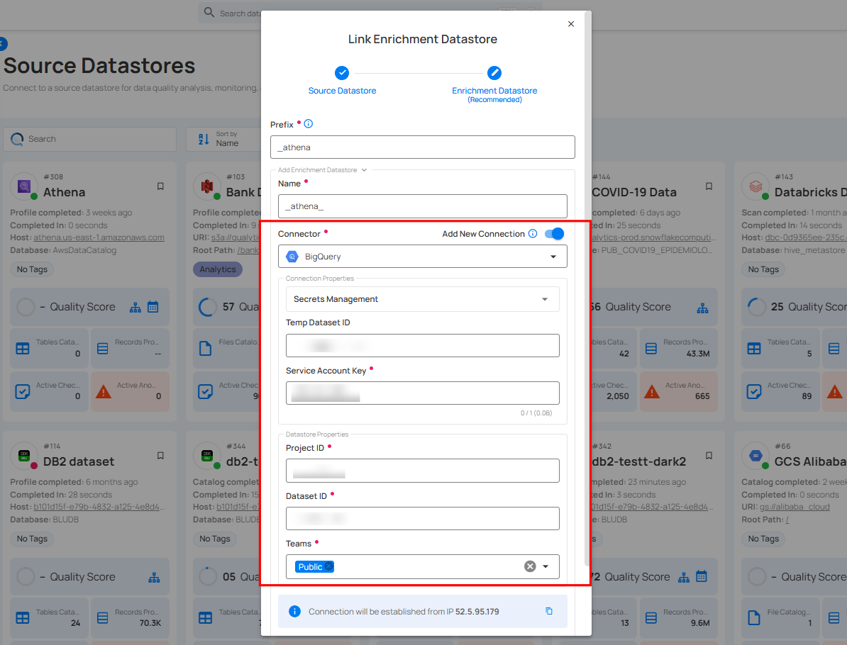847x645 pixels.
Task: Click the BigQuery connector logo
Action: point(294,256)
